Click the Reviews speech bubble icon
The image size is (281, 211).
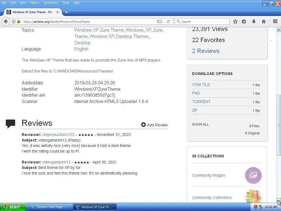coord(10,124)
